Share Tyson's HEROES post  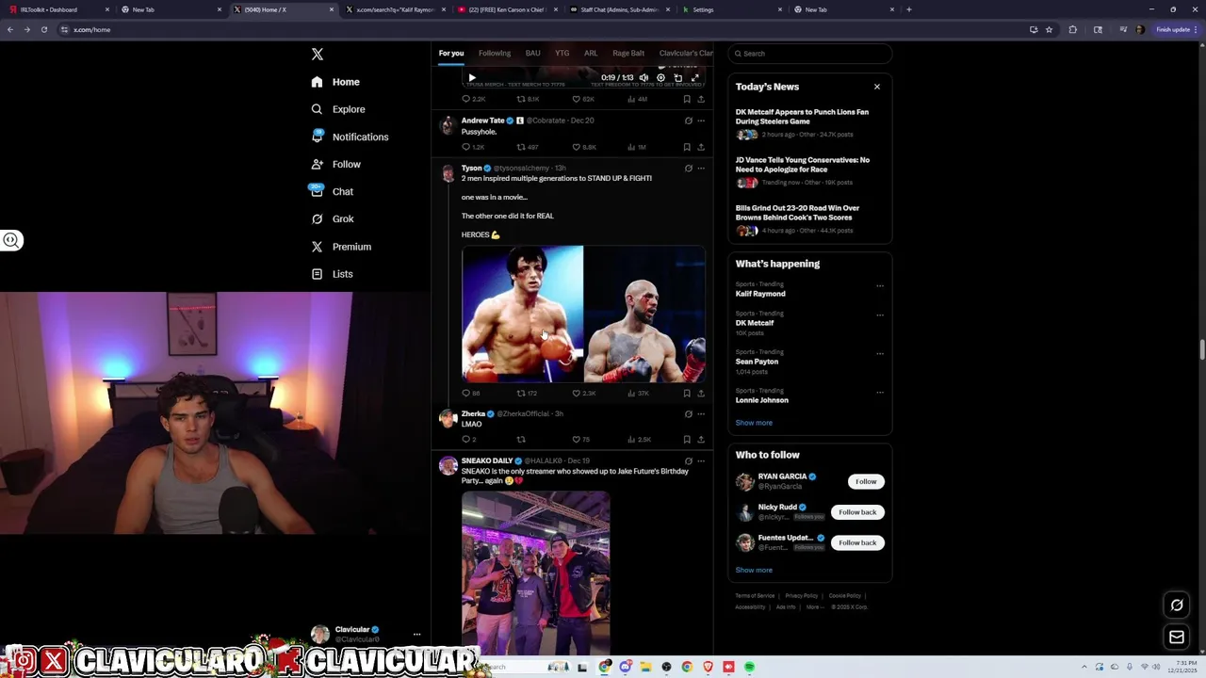pos(700,393)
